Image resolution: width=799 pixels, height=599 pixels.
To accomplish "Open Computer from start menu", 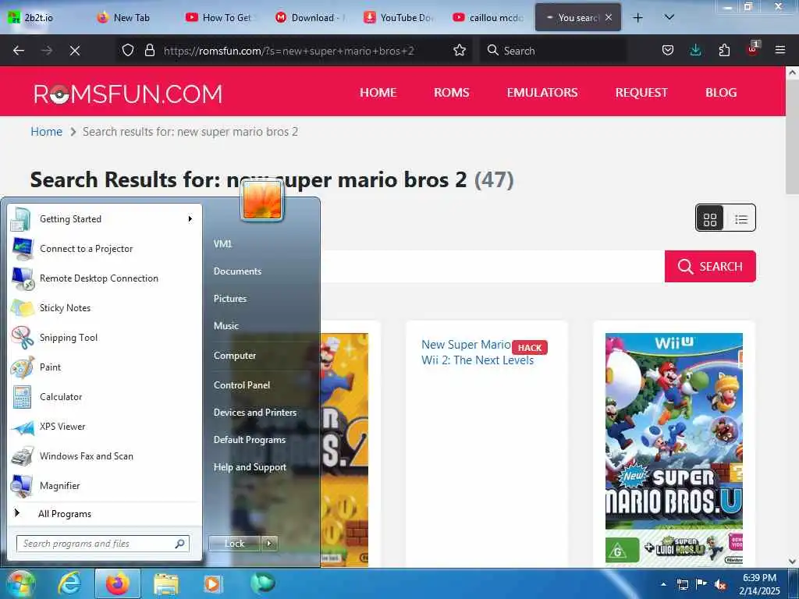I will click(x=234, y=356).
